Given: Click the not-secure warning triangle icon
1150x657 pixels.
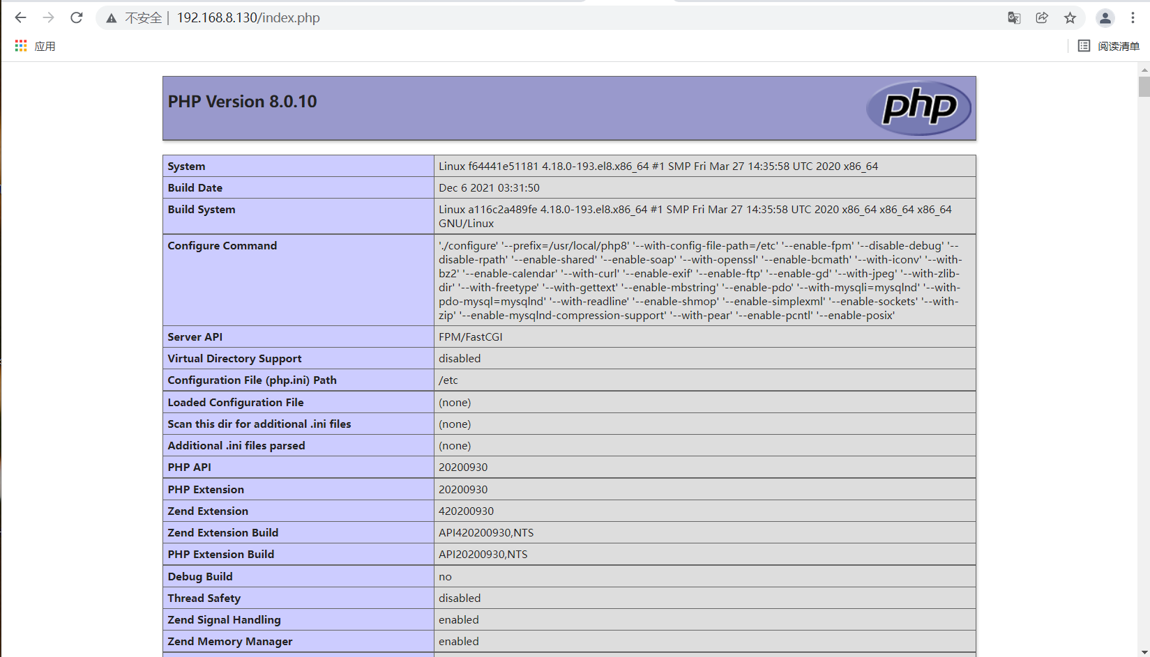Looking at the screenshot, I should [x=112, y=18].
